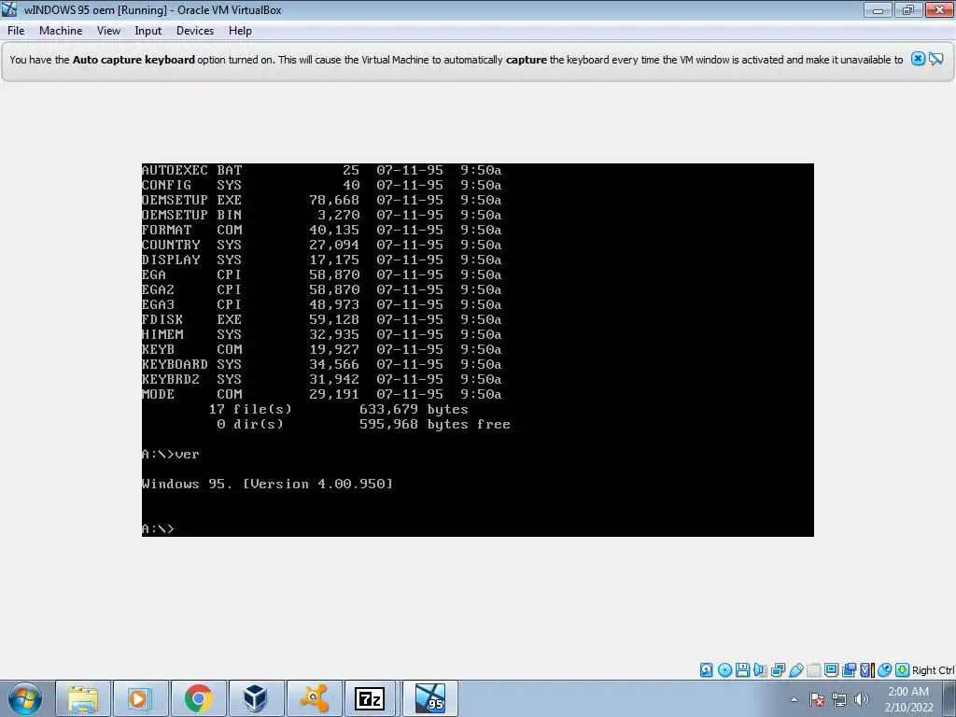Screen dimensions: 956x717
Task: Click the network tray icon
Action: (x=839, y=699)
